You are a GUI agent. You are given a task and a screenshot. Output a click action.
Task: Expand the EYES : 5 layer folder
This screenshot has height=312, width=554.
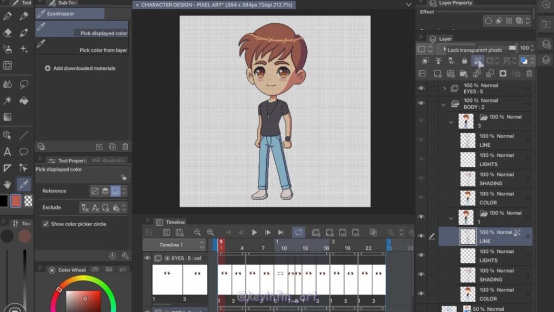point(445,88)
